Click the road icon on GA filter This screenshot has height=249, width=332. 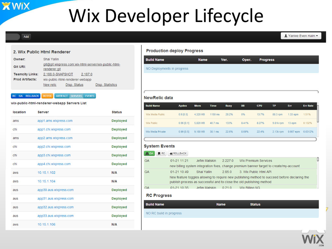point(147,153)
